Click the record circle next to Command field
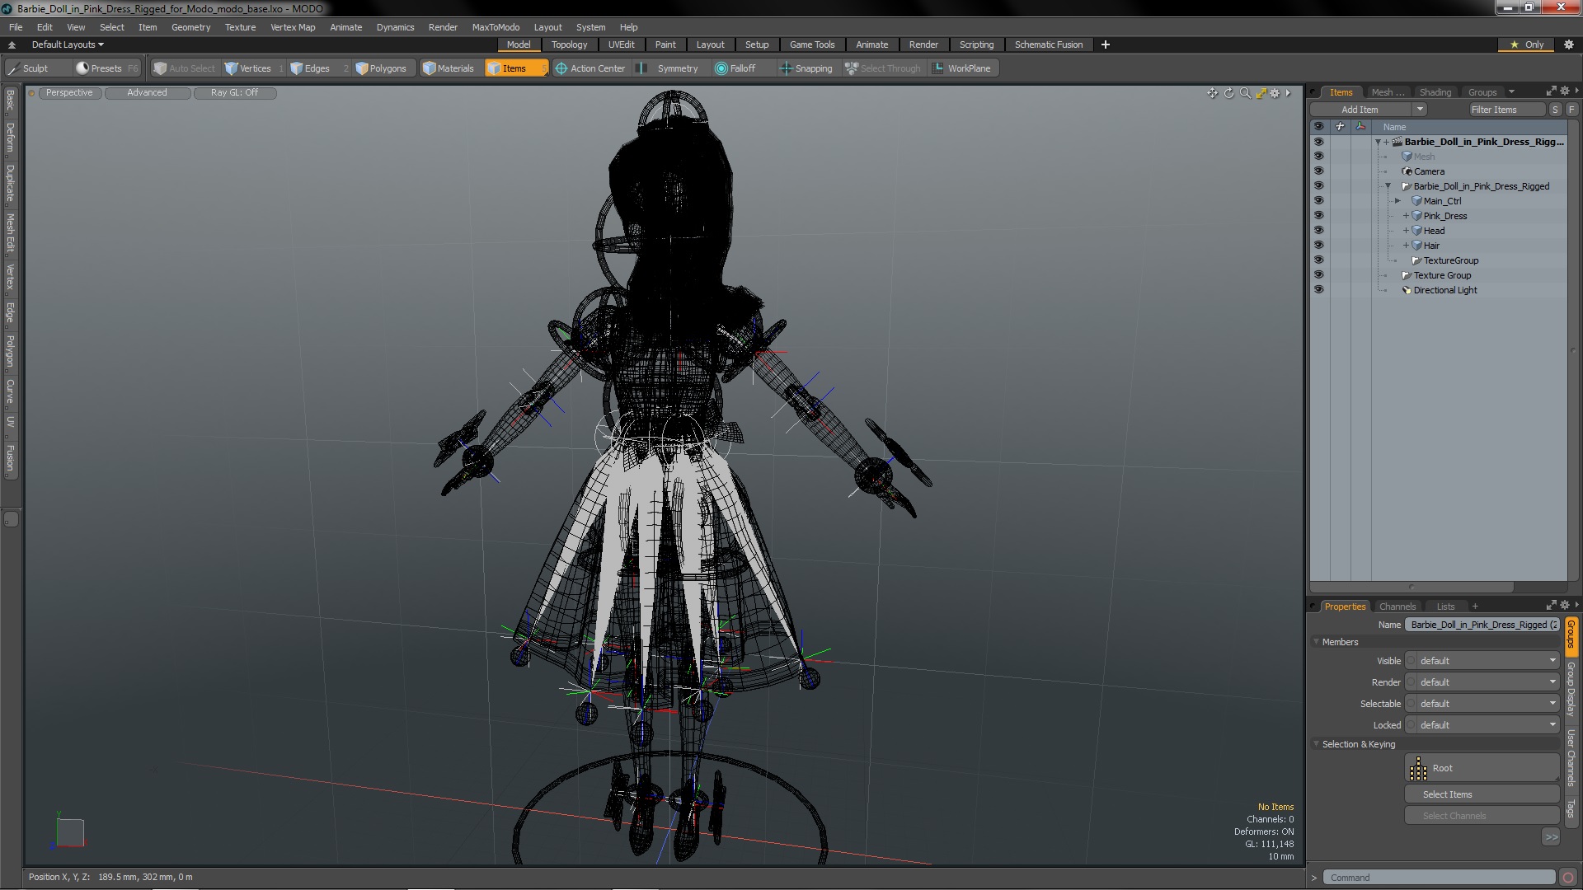 point(1568,878)
